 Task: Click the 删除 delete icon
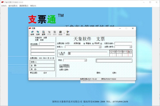(55, 33)
